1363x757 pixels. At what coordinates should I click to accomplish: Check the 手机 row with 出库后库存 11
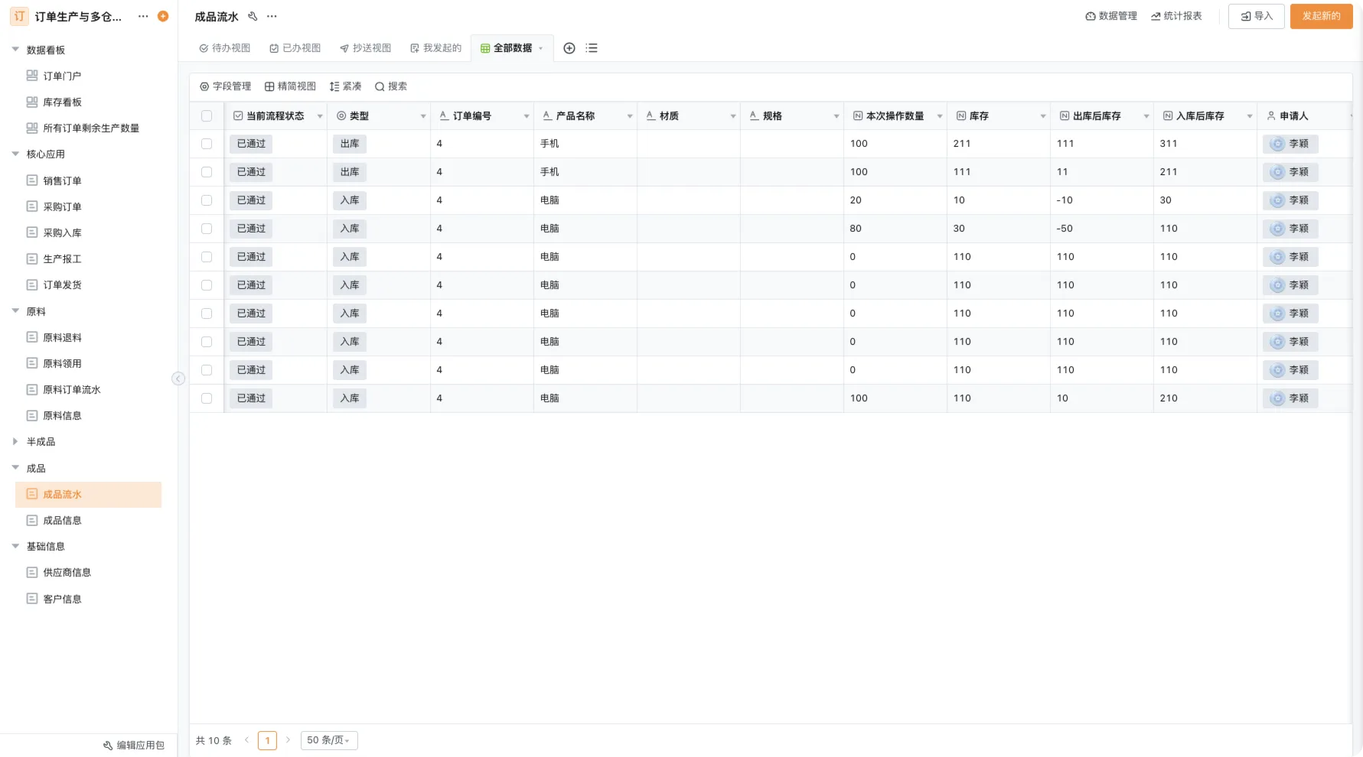coord(207,172)
